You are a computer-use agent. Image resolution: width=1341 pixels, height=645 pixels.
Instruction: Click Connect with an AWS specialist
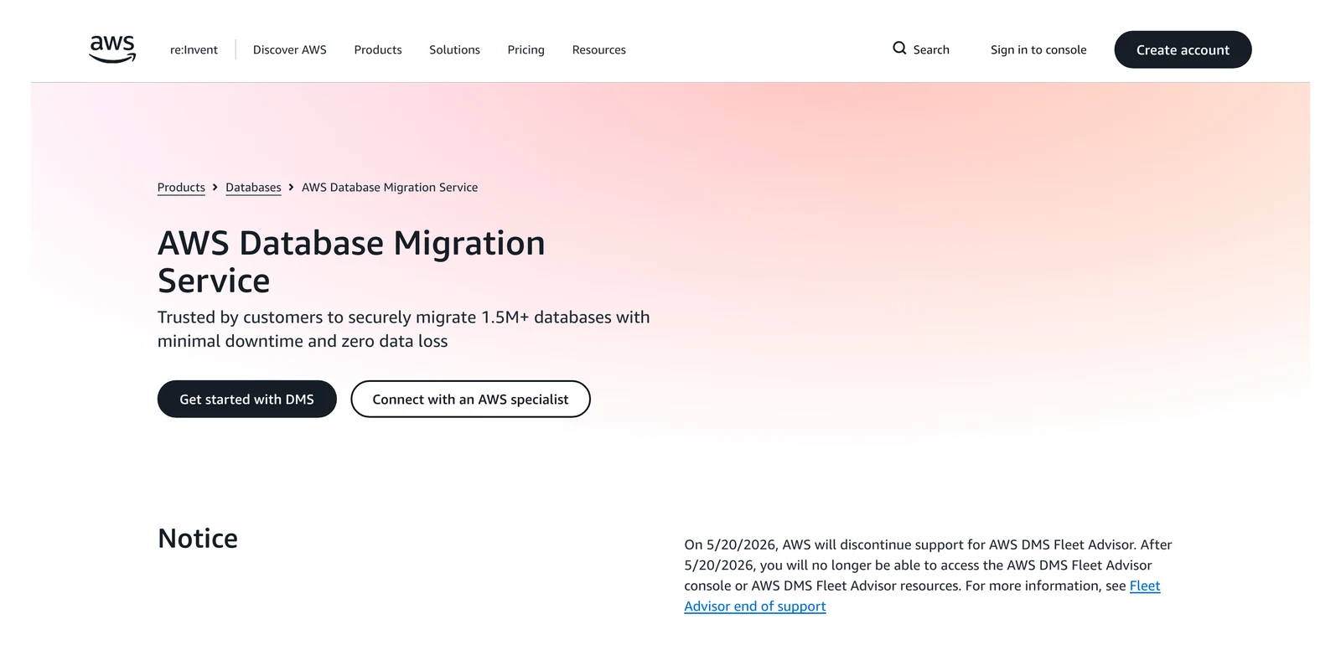[470, 400]
